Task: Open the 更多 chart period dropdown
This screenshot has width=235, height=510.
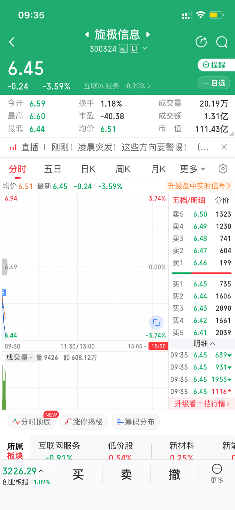Action: (192, 169)
